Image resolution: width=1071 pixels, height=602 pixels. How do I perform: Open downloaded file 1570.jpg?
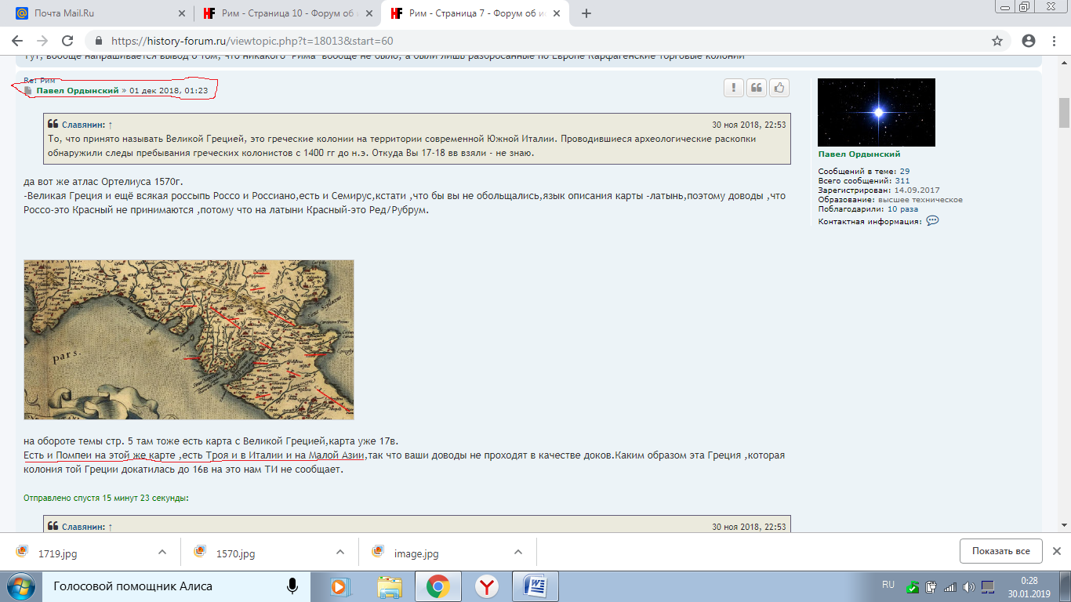235,553
